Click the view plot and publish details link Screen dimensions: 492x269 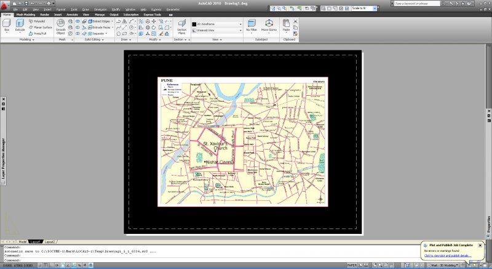447,255
